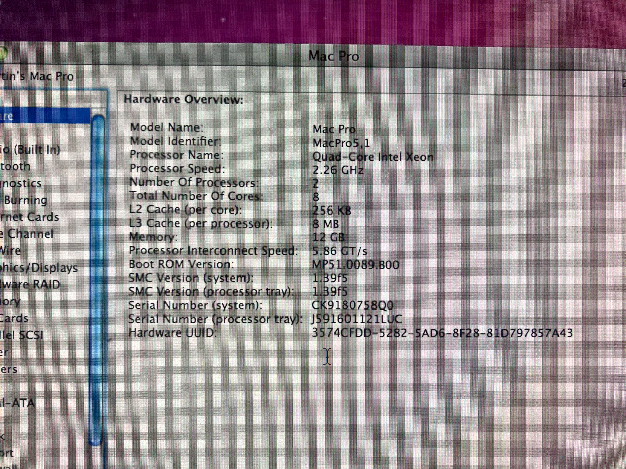Click the Mac Pro computer name header
This screenshot has width=626, height=469.
(37, 76)
